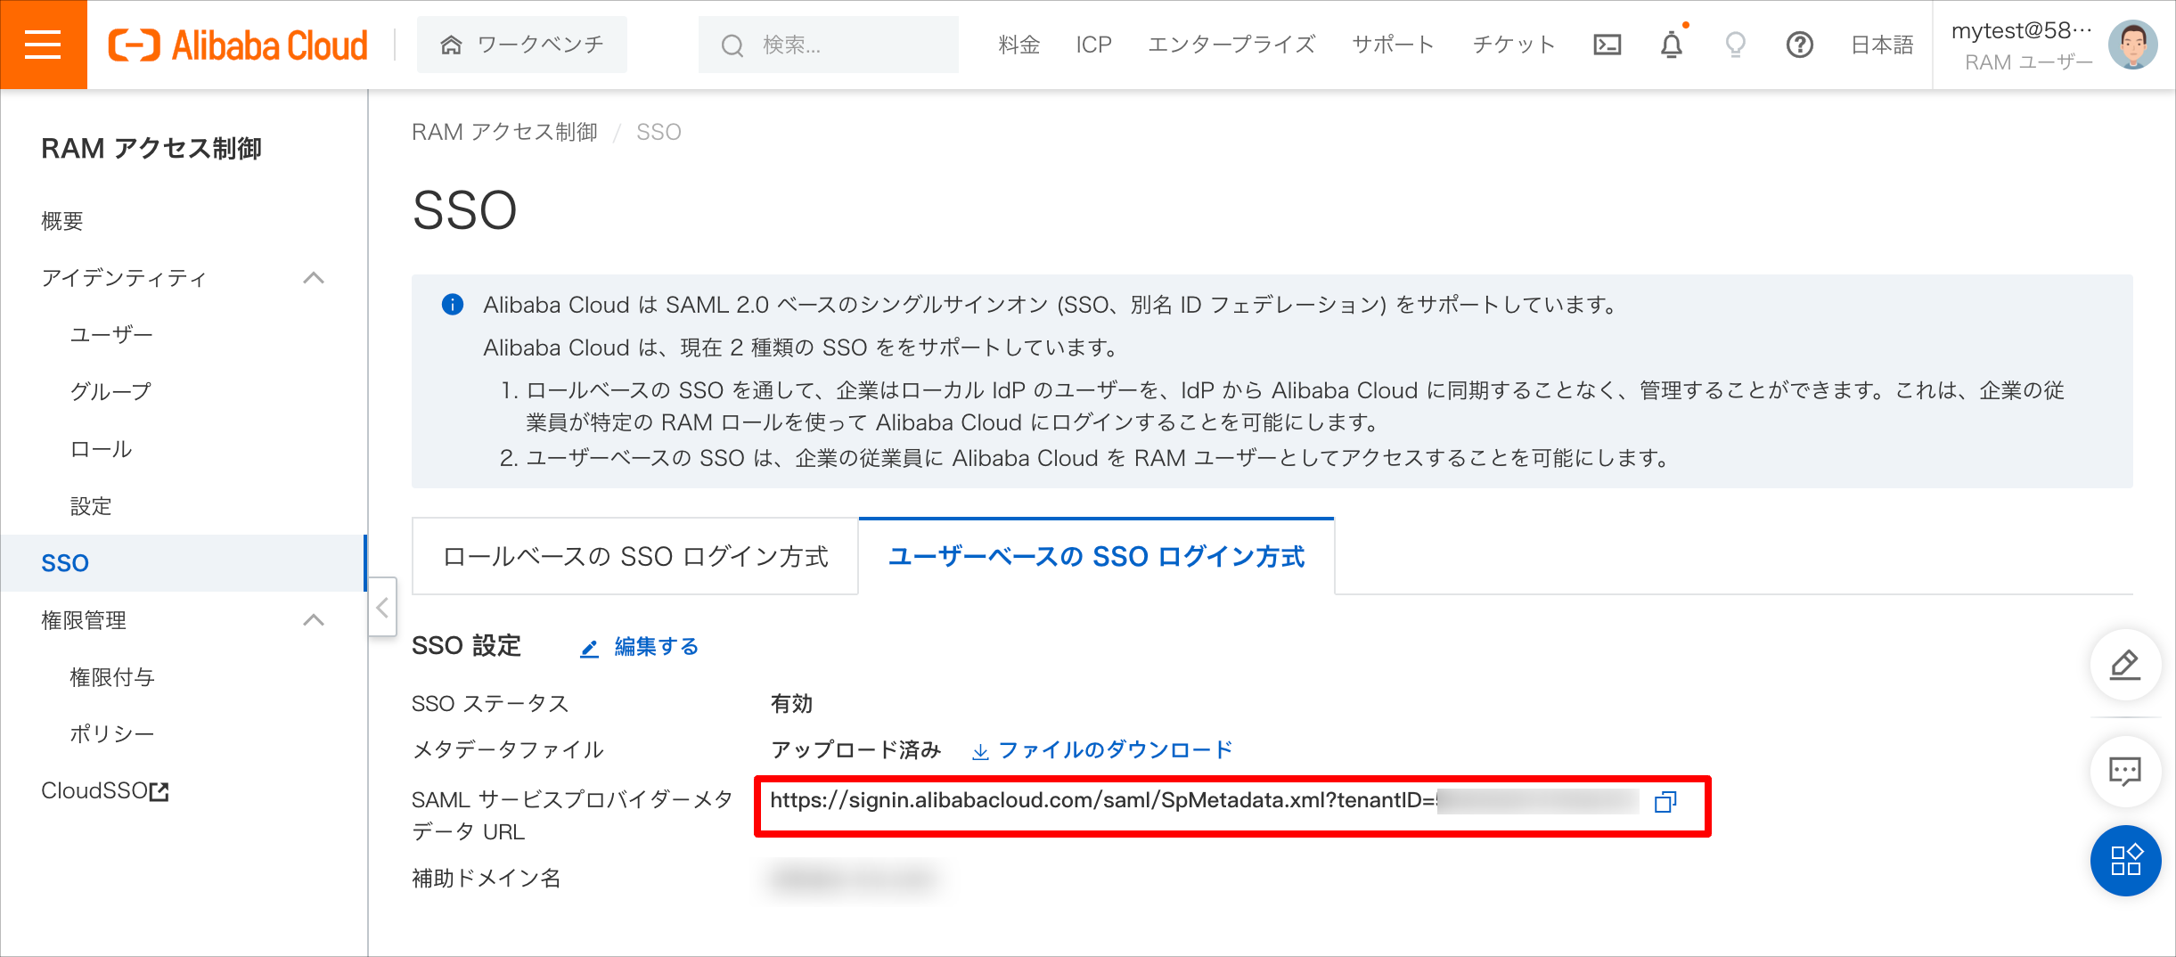2176x957 pixels.
Task: Open ロール roles in sidebar
Action: [x=101, y=449]
